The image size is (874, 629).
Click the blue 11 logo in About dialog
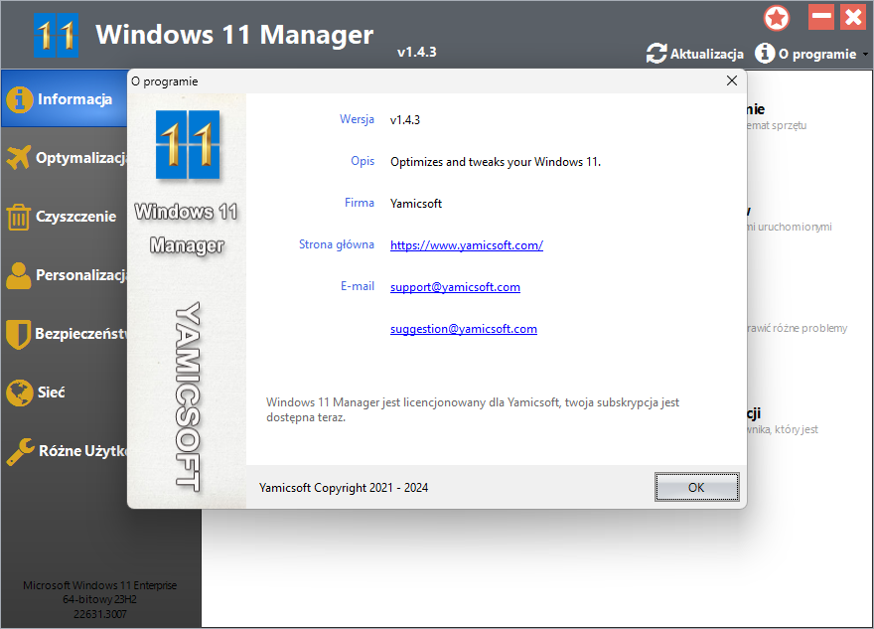pos(188,145)
